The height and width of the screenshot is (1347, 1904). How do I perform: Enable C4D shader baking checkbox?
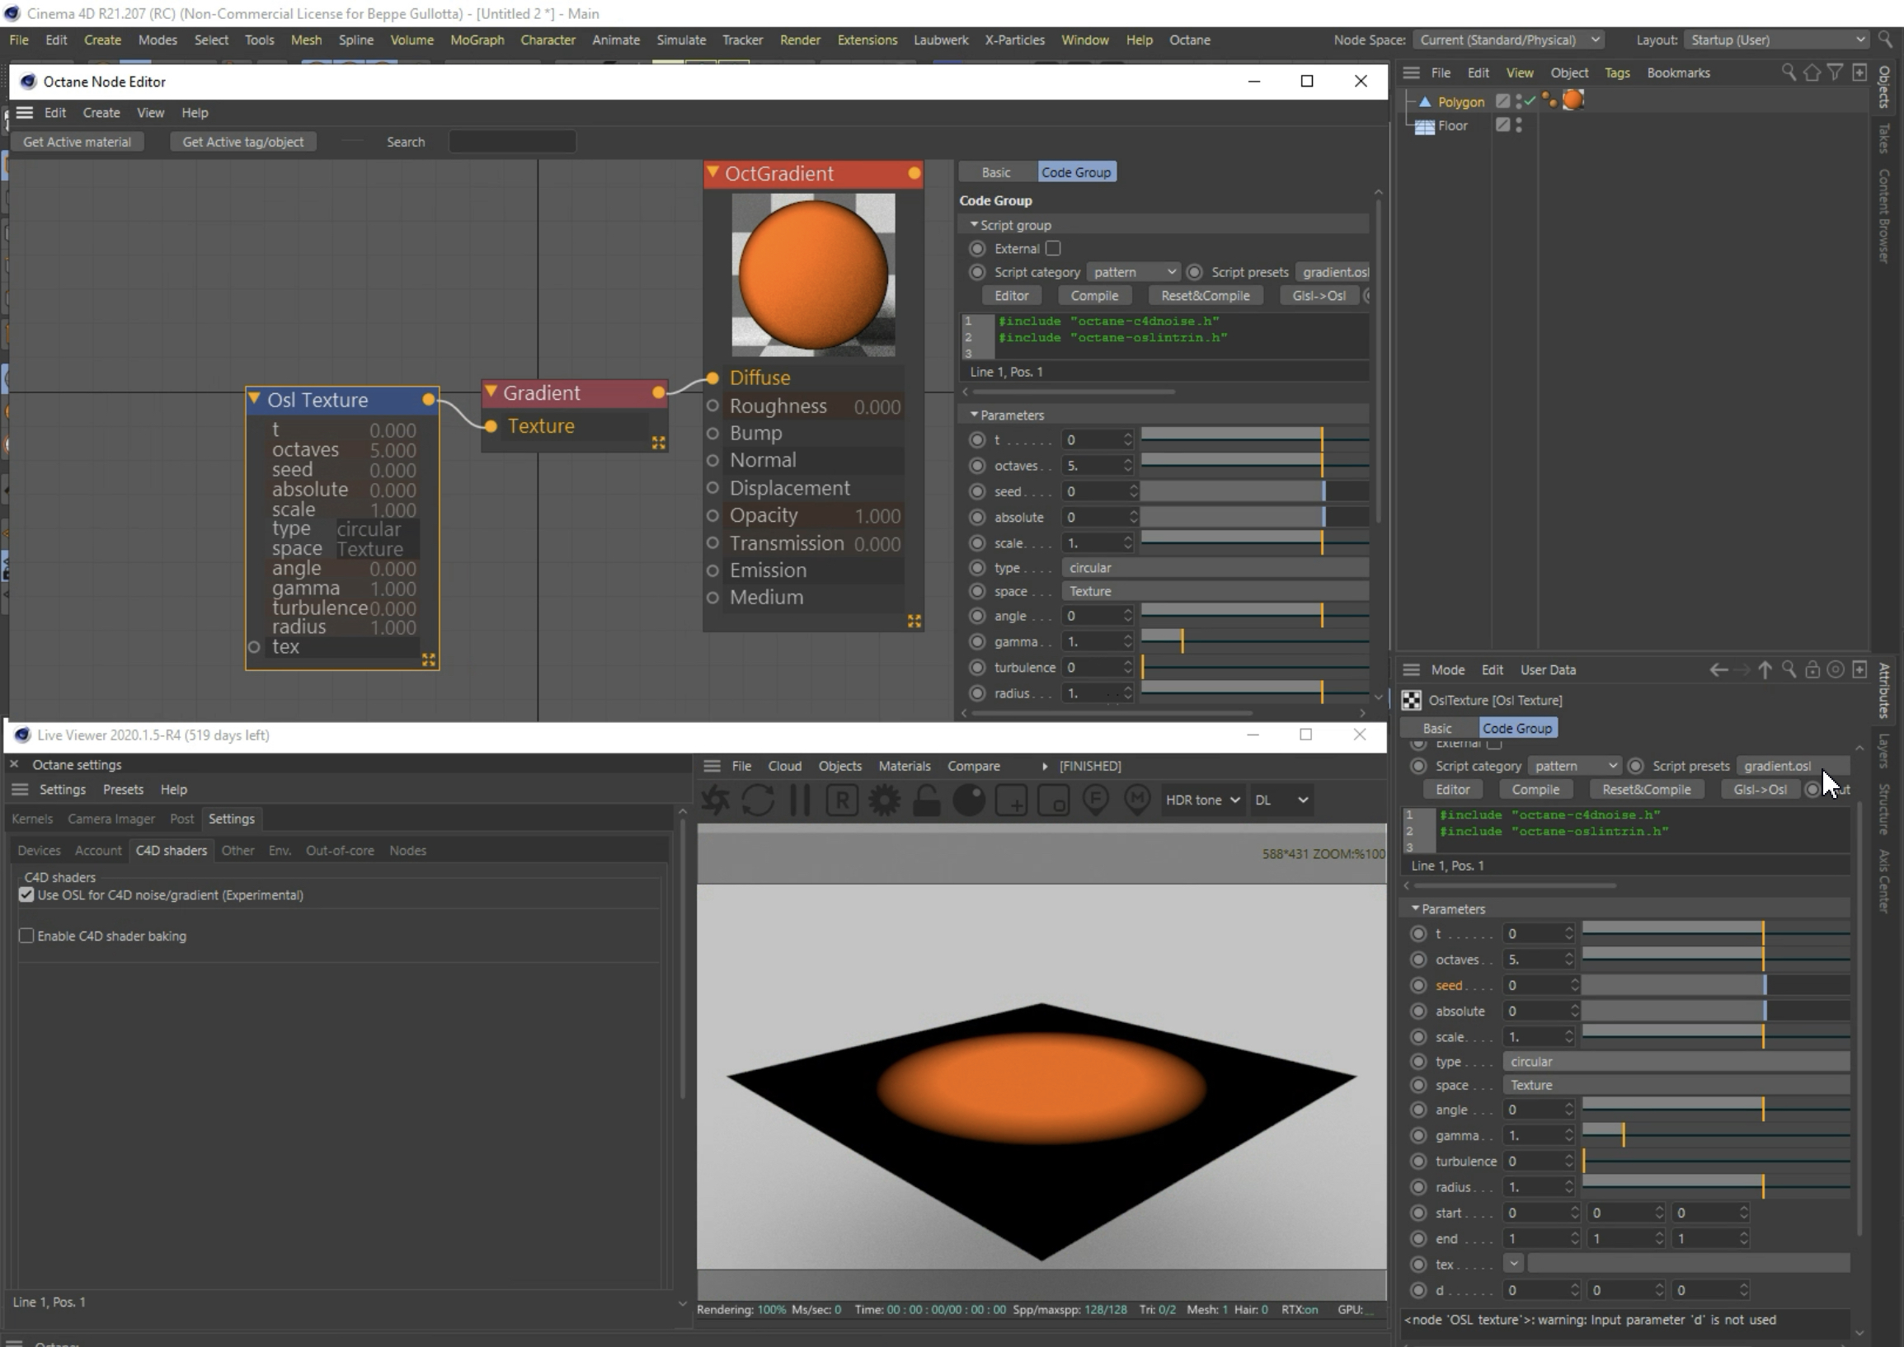click(26, 936)
